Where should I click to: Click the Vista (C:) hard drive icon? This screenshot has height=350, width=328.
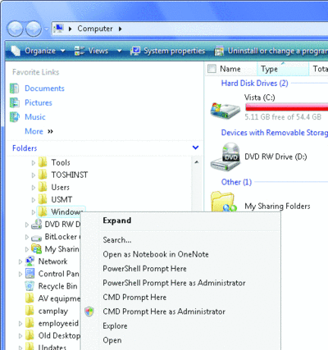coord(225,110)
